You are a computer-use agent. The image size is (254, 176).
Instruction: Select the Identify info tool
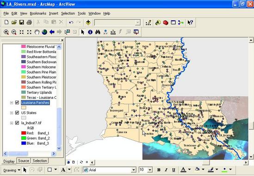click(x=90, y=32)
